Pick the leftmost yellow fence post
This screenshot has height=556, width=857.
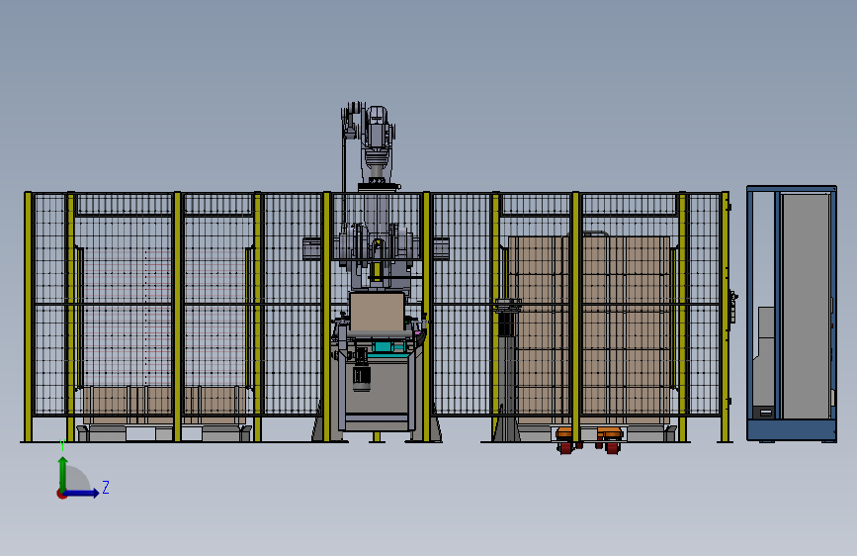(x=28, y=317)
